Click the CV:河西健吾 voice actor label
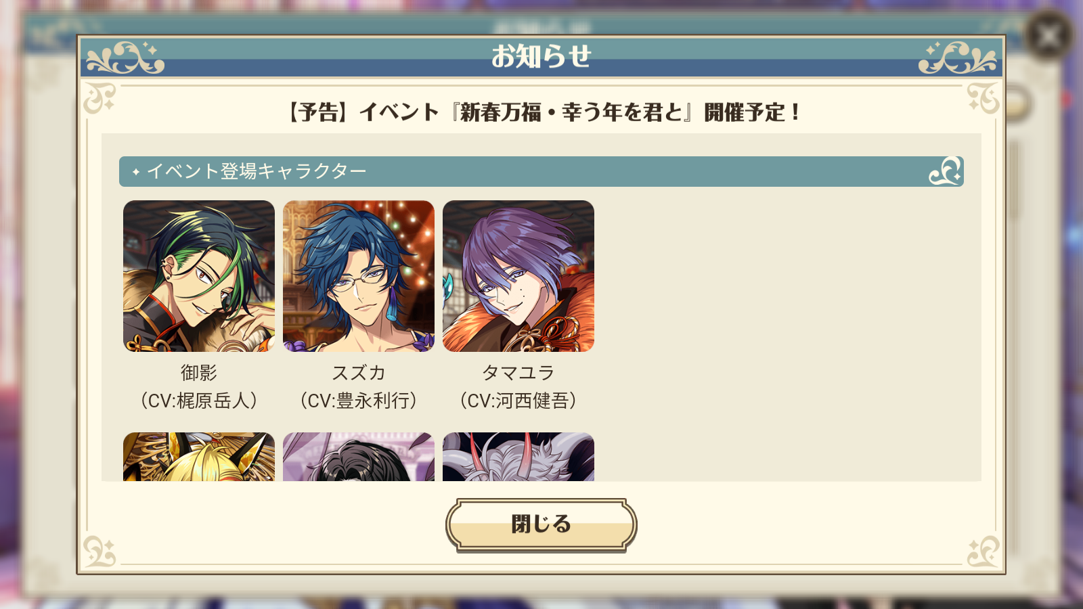 click(x=518, y=401)
